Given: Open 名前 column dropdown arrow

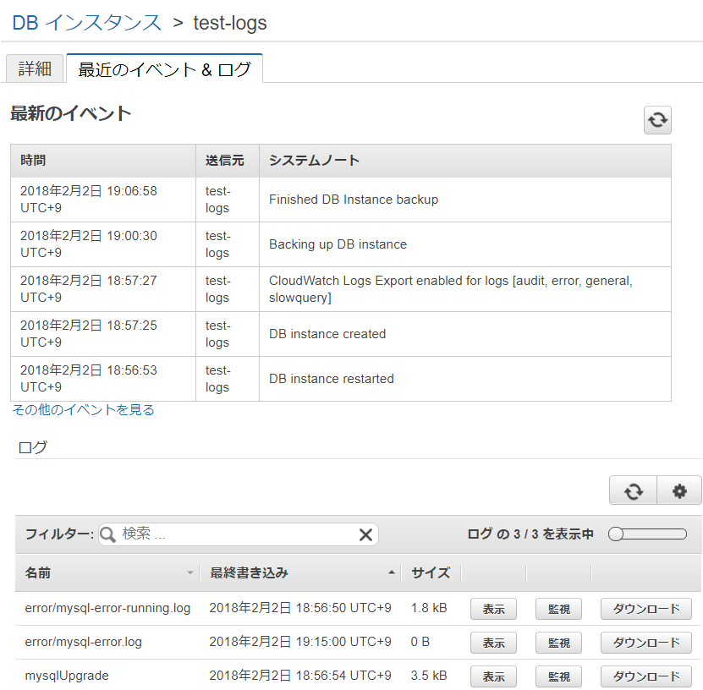Looking at the screenshot, I should pos(190,572).
